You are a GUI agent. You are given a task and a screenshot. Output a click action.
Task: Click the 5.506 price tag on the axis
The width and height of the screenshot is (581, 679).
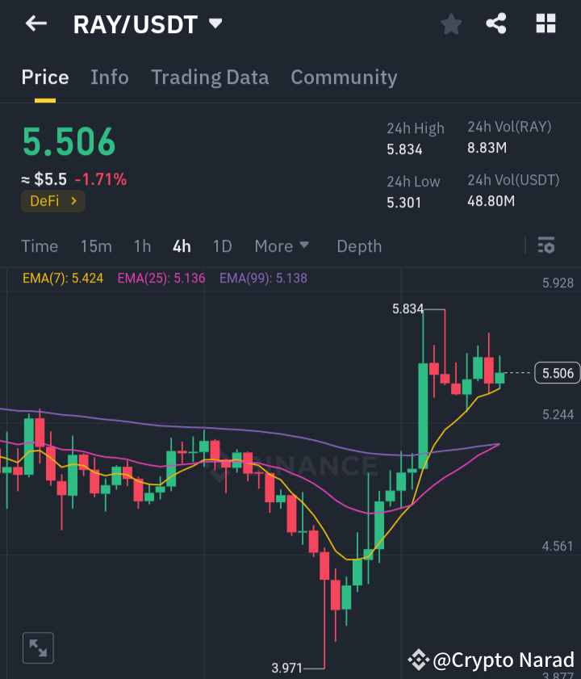point(557,372)
